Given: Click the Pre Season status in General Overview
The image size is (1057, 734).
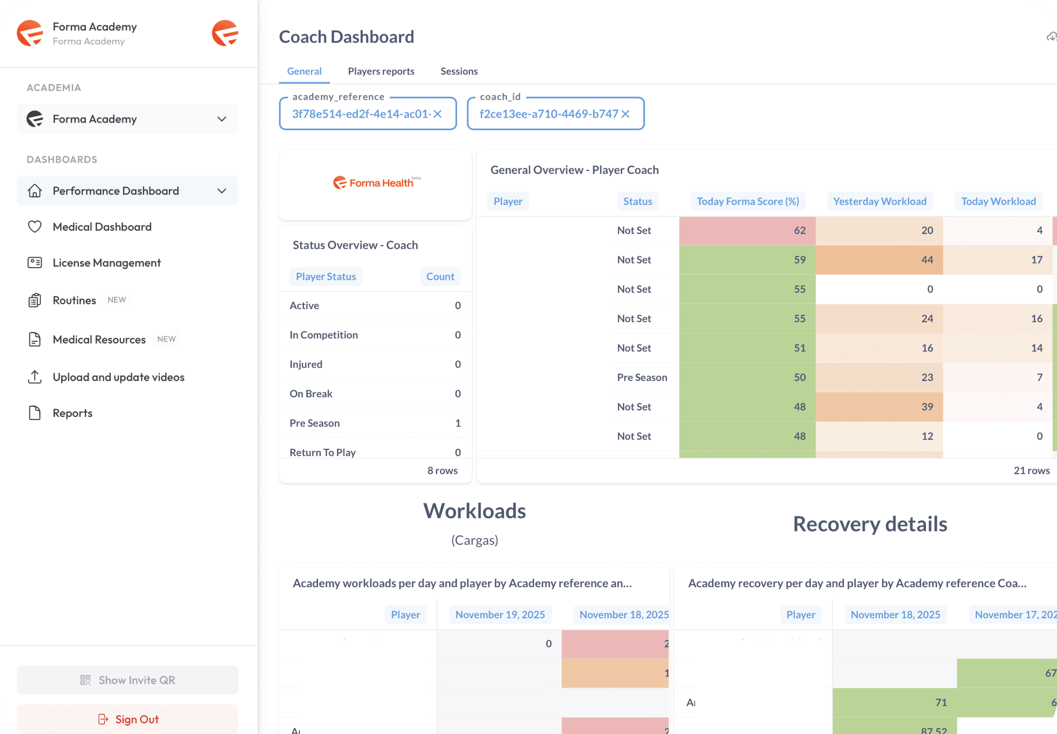Looking at the screenshot, I should click(x=642, y=378).
